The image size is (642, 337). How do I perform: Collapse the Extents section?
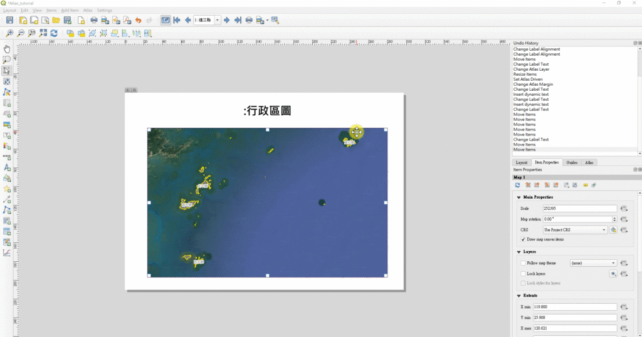(x=518, y=295)
